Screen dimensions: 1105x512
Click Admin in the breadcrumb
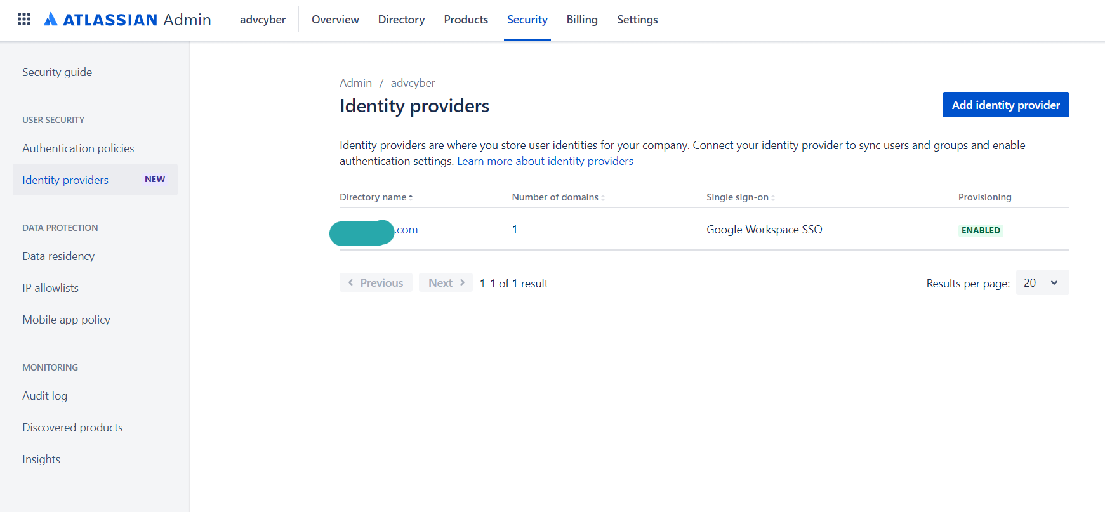(355, 83)
